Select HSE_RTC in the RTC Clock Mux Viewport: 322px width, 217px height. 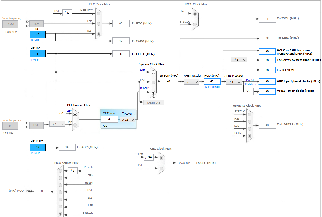[99, 13]
